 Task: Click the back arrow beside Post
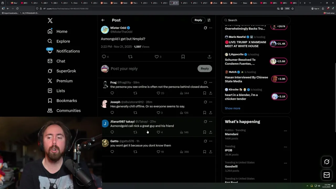coord(103,20)
